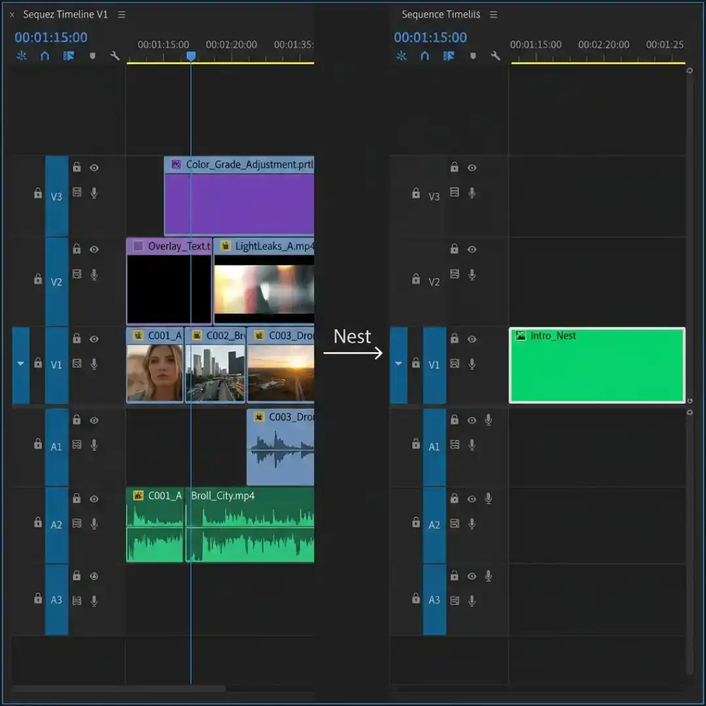Click microphone icon on A1 right timeline
The width and height of the screenshot is (706, 706).
pos(488,420)
